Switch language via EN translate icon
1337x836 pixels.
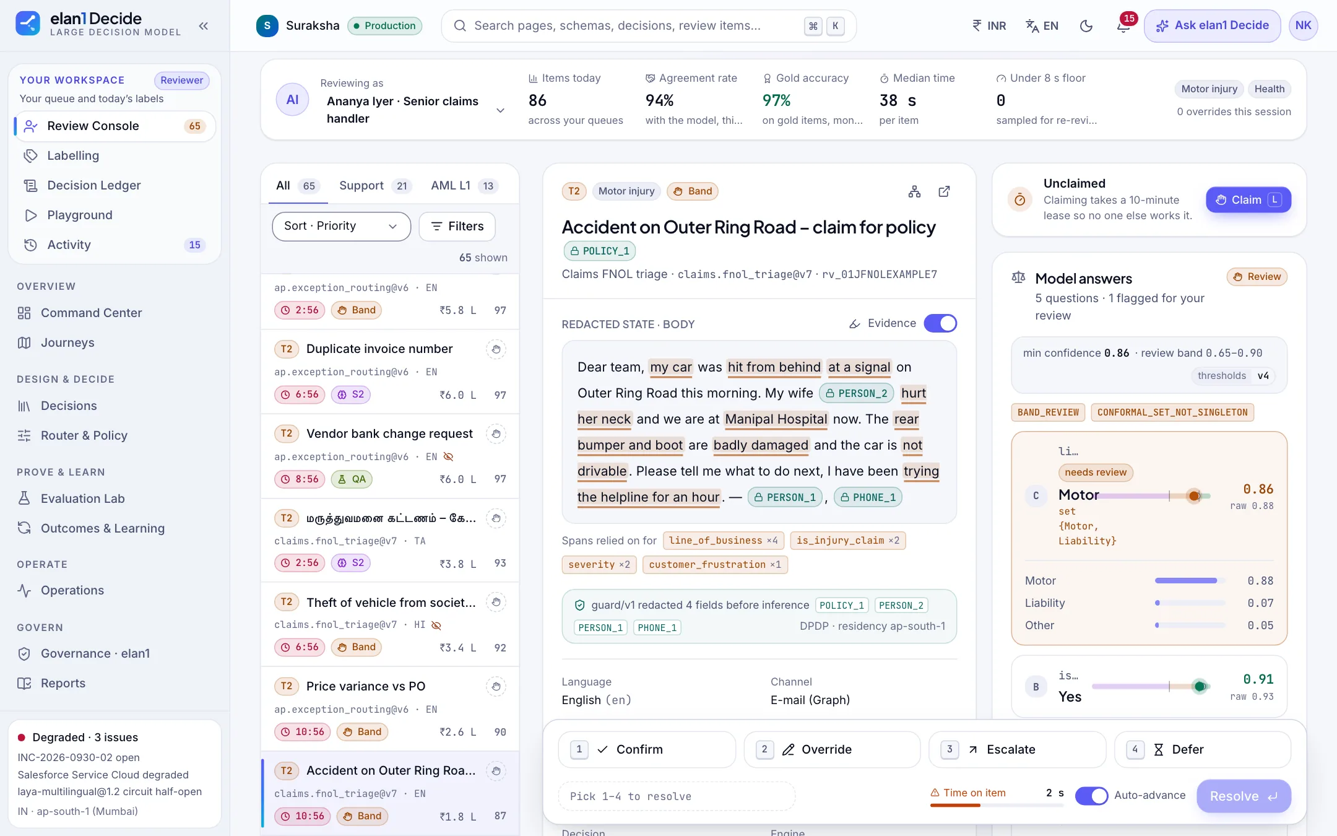[x=1042, y=26]
